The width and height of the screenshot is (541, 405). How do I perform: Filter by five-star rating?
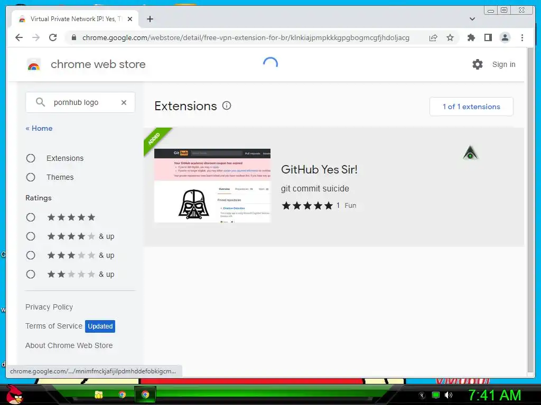pos(31,217)
